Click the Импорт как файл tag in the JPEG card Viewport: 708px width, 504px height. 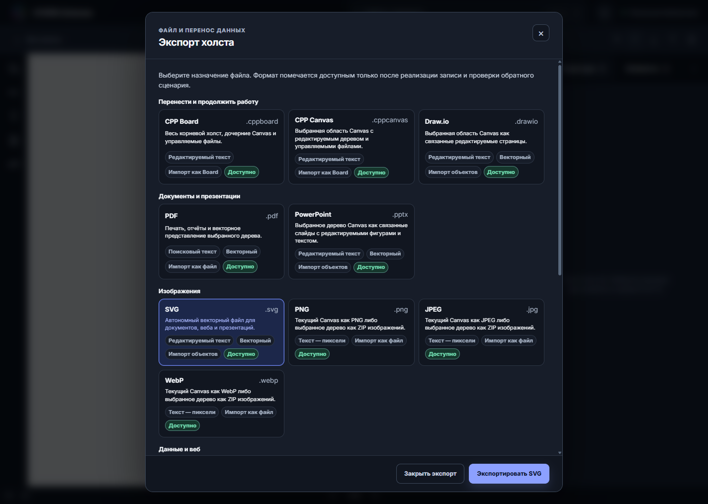(509, 340)
